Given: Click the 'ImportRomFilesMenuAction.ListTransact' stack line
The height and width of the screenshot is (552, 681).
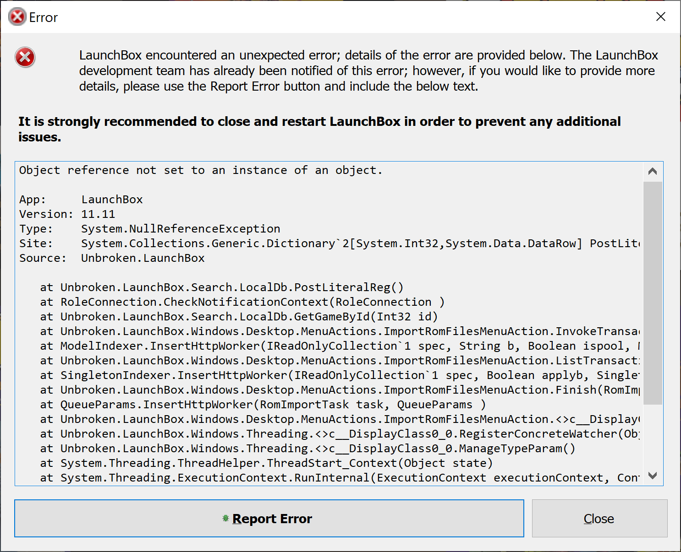Looking at the screenshot, I should [x=340, y=361].
